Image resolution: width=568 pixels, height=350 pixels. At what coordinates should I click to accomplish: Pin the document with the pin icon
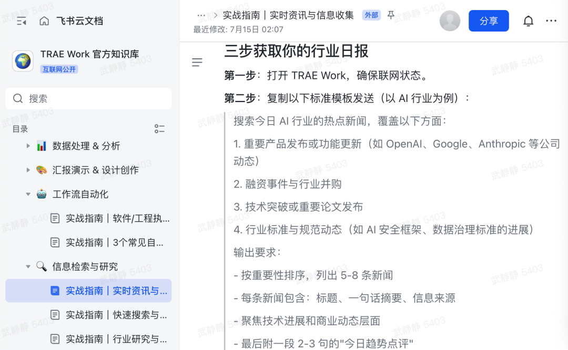coord(391,15)
